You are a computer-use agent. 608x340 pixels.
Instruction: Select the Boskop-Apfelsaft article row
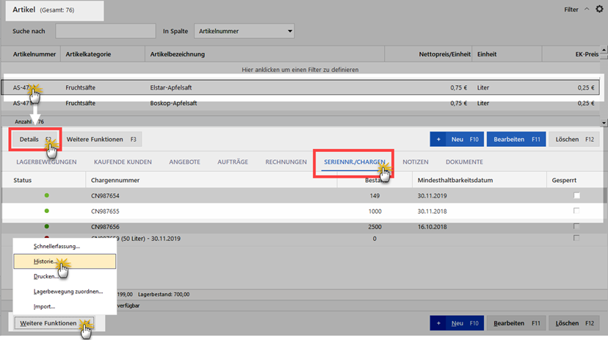300,103
